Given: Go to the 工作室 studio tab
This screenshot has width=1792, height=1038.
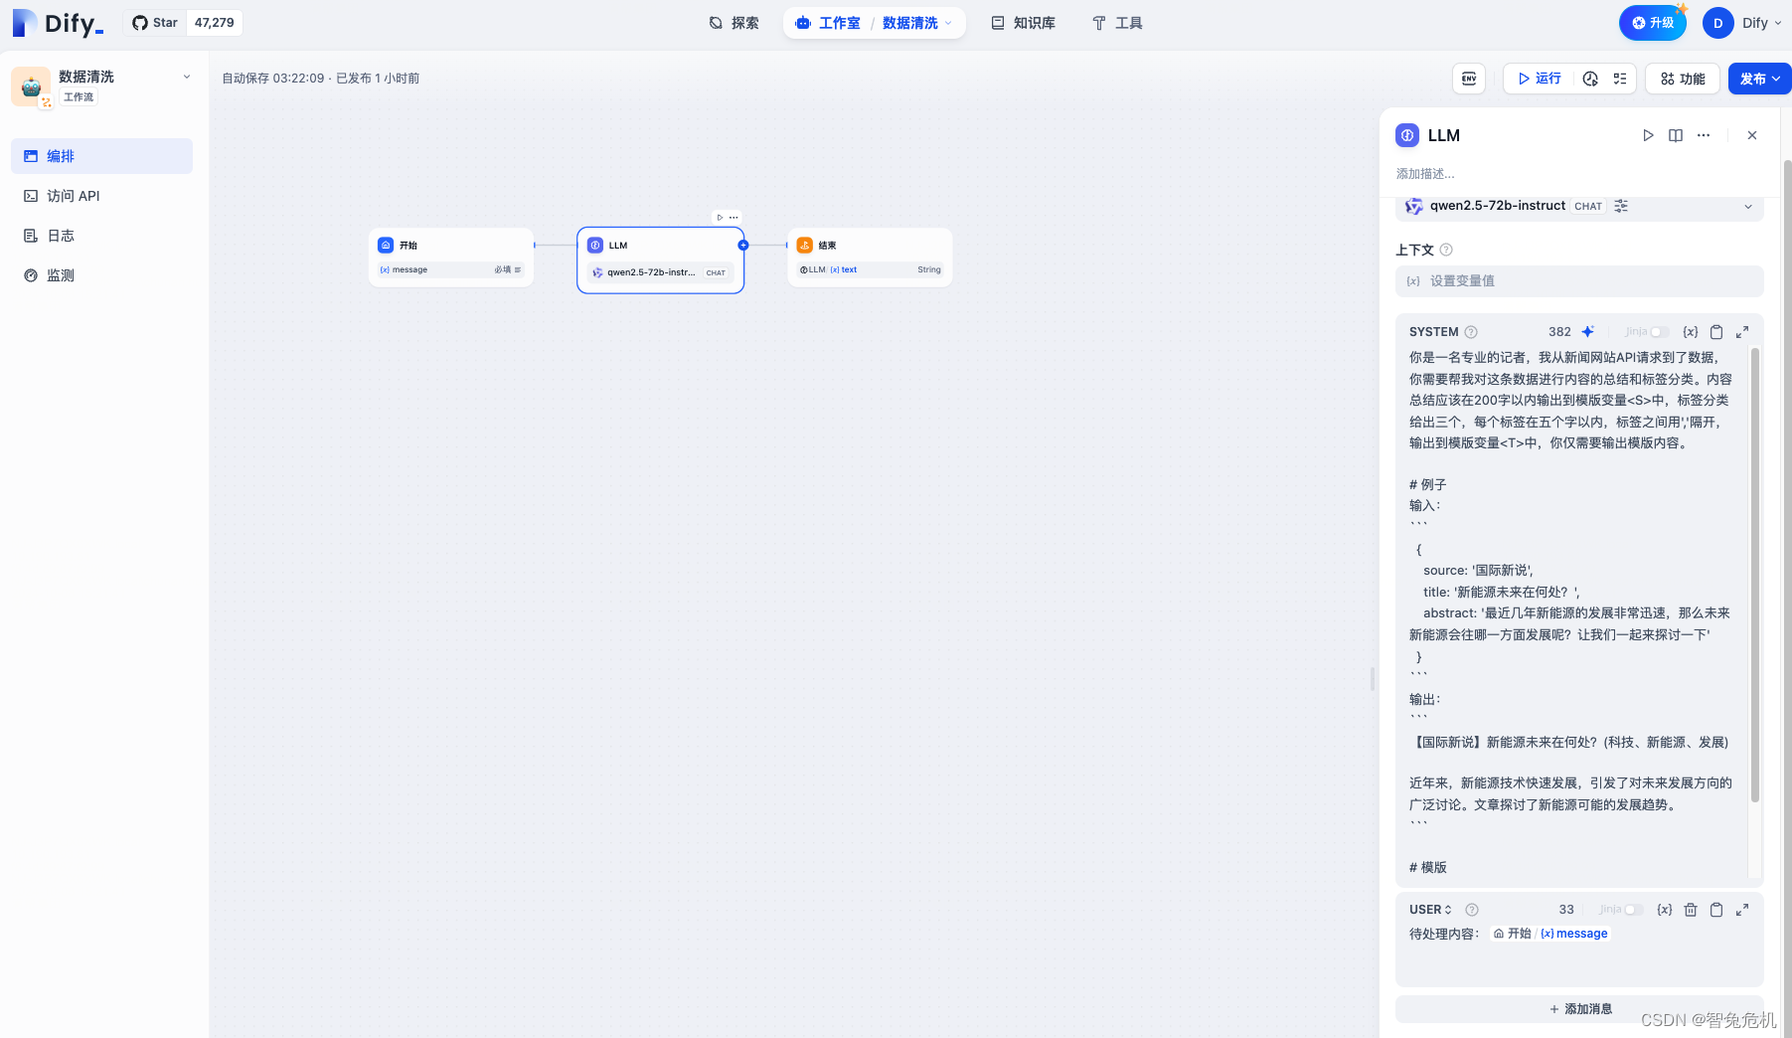Looking at the screenshot, I should (x=828, y=23).
